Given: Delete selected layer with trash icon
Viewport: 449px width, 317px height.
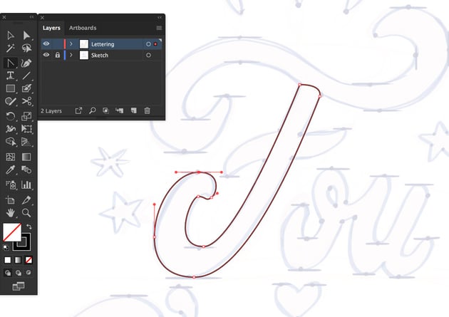Looking at the screenshot, I should pyautogui.click(x=148, y=110).
